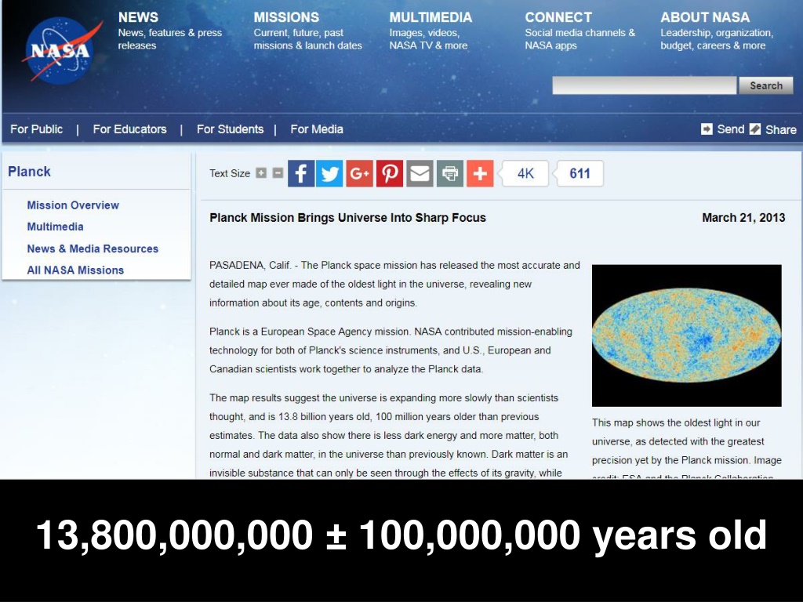Print the article with printer icon

[x=450, y=173]
